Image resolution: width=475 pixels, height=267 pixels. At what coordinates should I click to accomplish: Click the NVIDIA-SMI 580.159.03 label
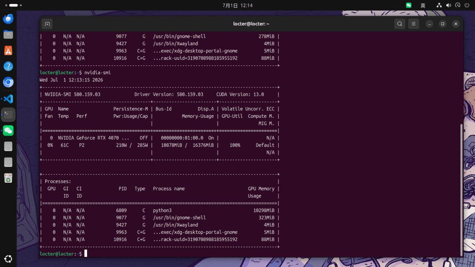73,94
